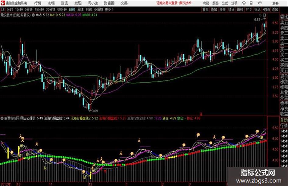Click the 画线 drawing toolbar button
The image size is (288, 186).
click(x=240, y=9)
